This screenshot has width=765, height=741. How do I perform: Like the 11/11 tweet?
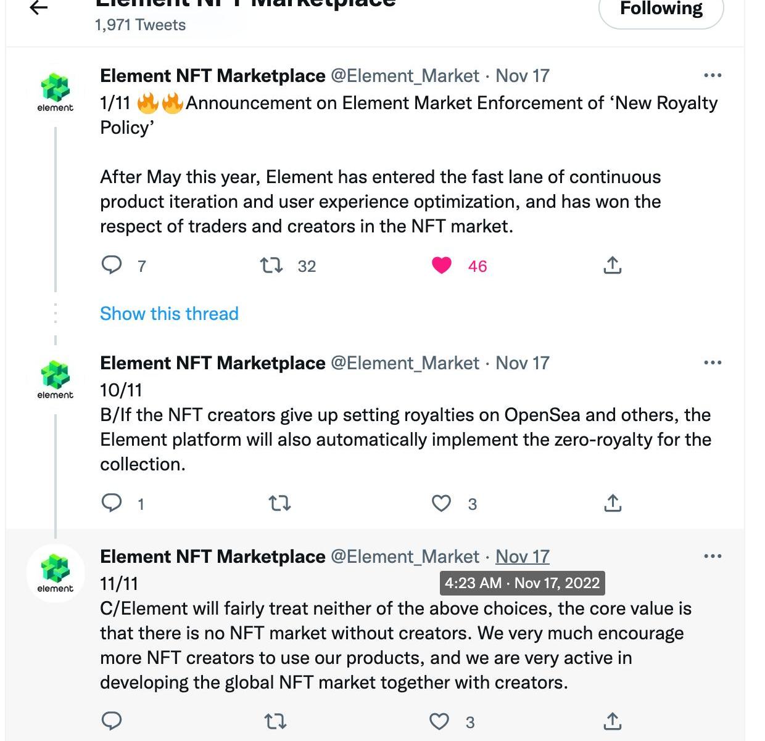pyautogui.click(x=439, y=721)
